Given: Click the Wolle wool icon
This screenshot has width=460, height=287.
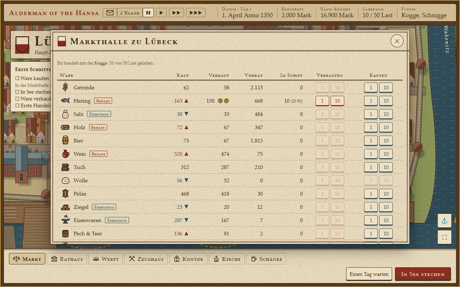Looking at the screenshot, I should tap(66, 180).
